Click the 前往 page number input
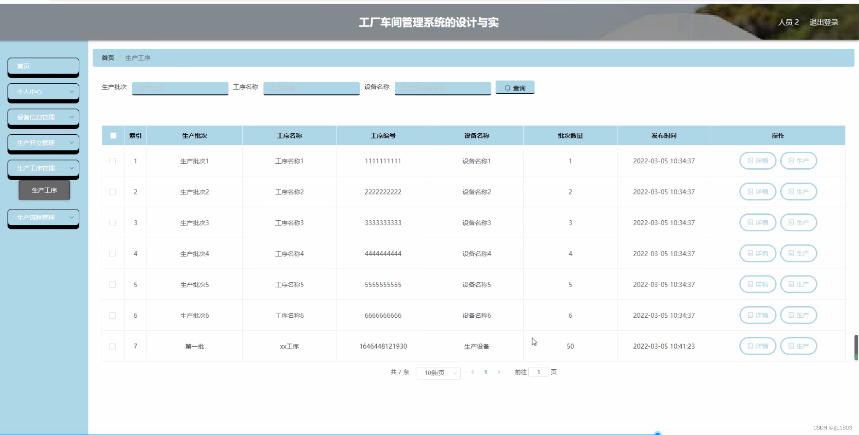 538,372
